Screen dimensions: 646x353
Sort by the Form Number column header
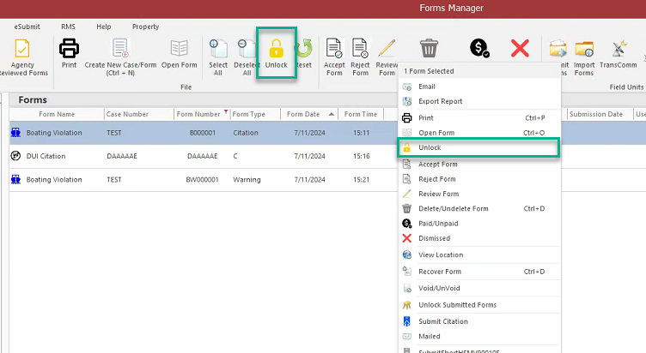click(x=198, y=114)
